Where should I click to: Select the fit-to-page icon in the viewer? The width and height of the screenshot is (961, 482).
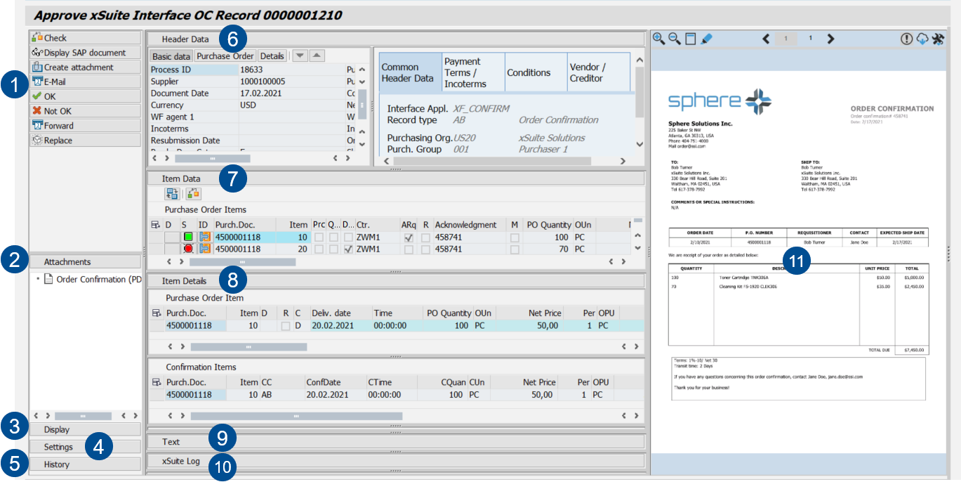pos(690,39)
